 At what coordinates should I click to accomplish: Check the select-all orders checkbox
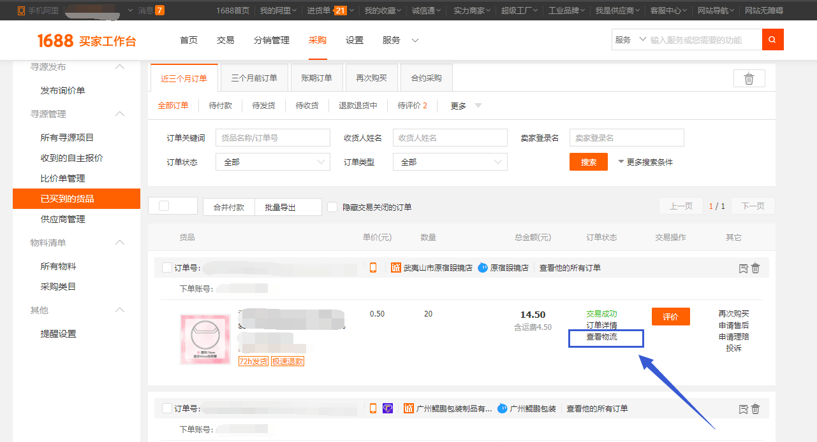tap(164, 206)
